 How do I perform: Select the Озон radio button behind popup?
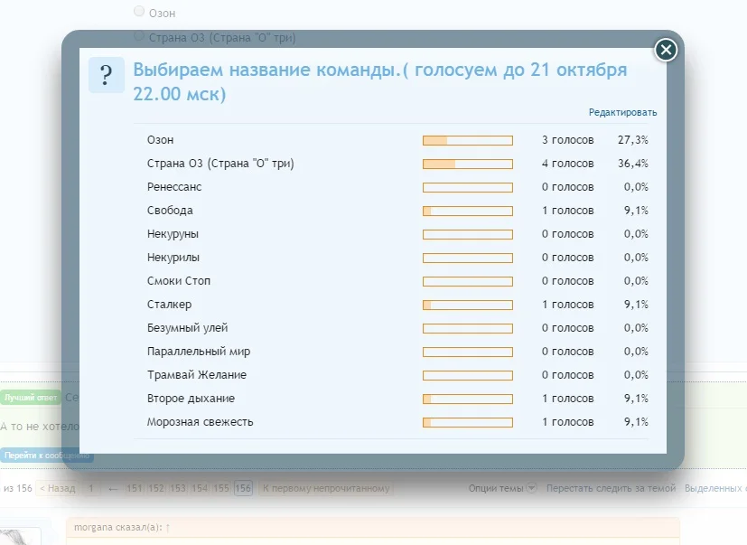[x=138, y=11]
